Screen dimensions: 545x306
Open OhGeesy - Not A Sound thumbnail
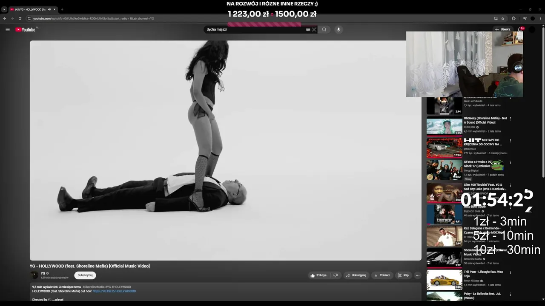coord(444,127)
